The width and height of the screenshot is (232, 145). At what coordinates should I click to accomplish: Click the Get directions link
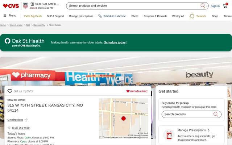tap(15, 120)
